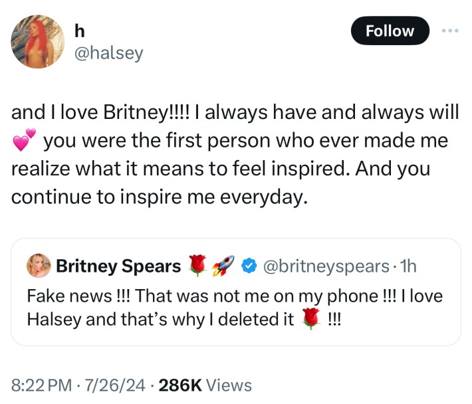Click the rose emoji after "deleted it"
Viewport: 472px width, 404px height.
310,318
